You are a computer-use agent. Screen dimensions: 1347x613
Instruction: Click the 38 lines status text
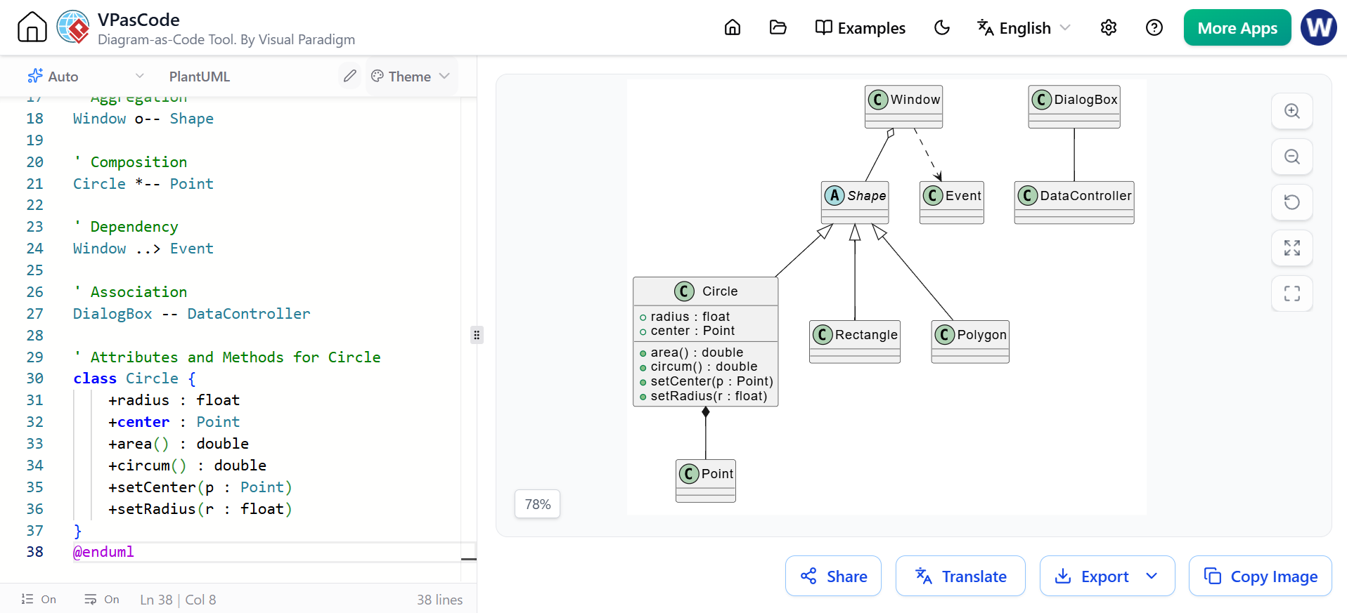click(x=439, y=600)
